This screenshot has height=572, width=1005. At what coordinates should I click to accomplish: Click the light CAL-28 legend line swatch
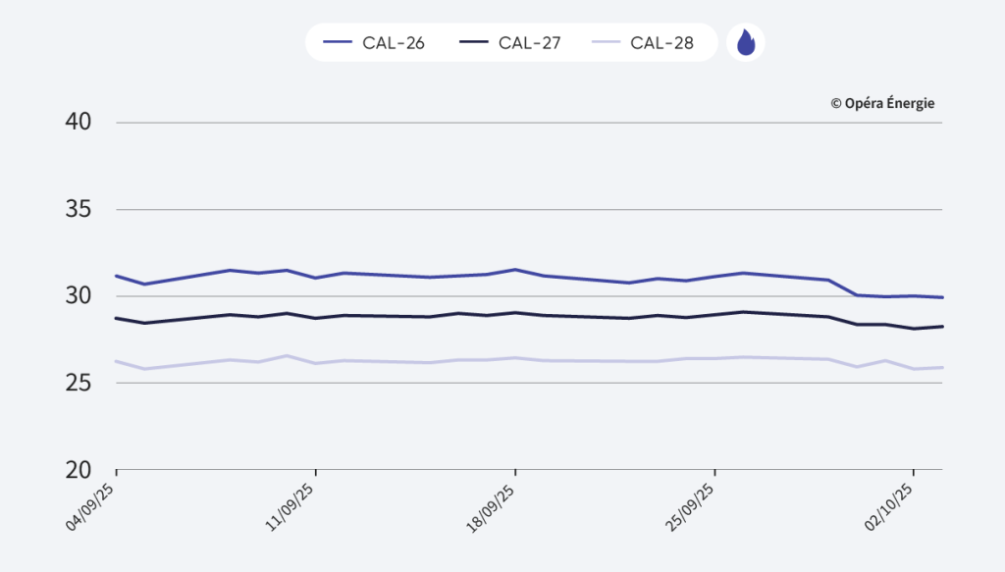coord(607,43)
